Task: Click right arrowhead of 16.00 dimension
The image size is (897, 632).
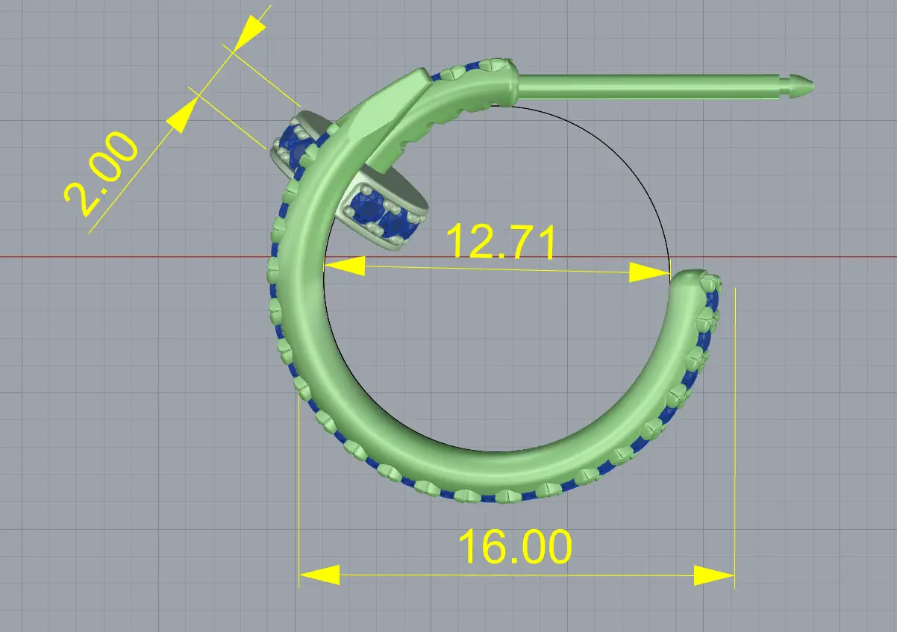Action: [714, 575]
